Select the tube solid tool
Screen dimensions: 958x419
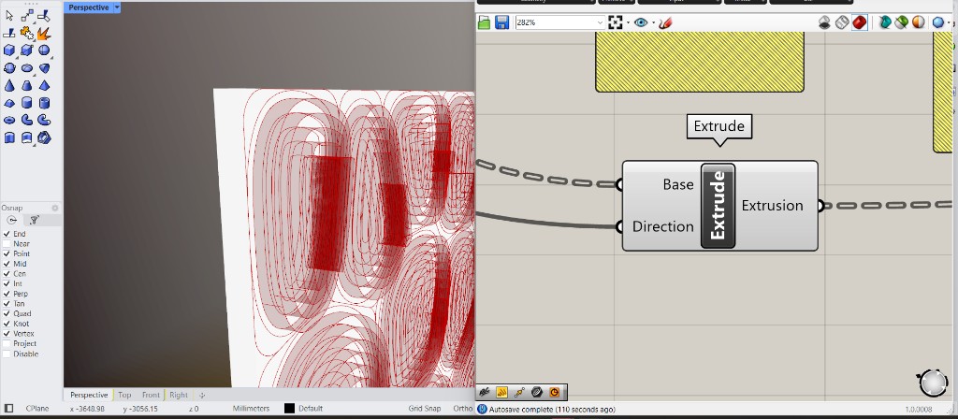click(x=43, y=103)
